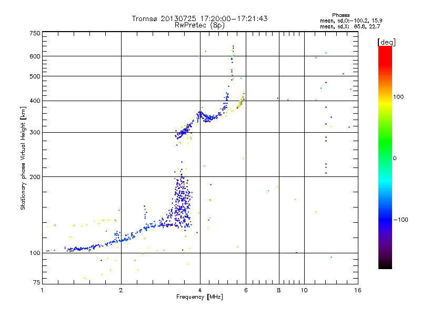The image size is (421, 316).
Task: Click the y-axis tick label '600'
Action: tap(35, 56)
